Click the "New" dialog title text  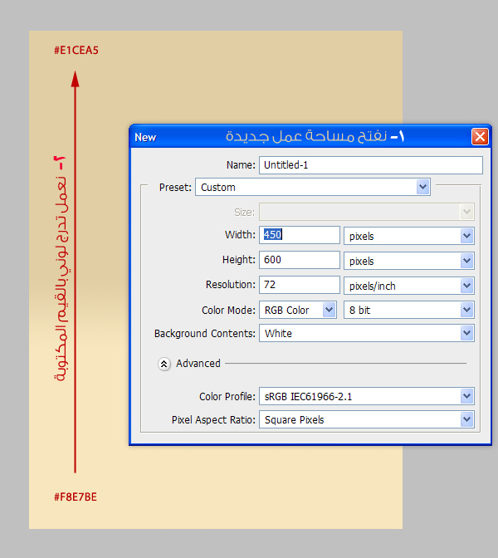click(145, 137)
